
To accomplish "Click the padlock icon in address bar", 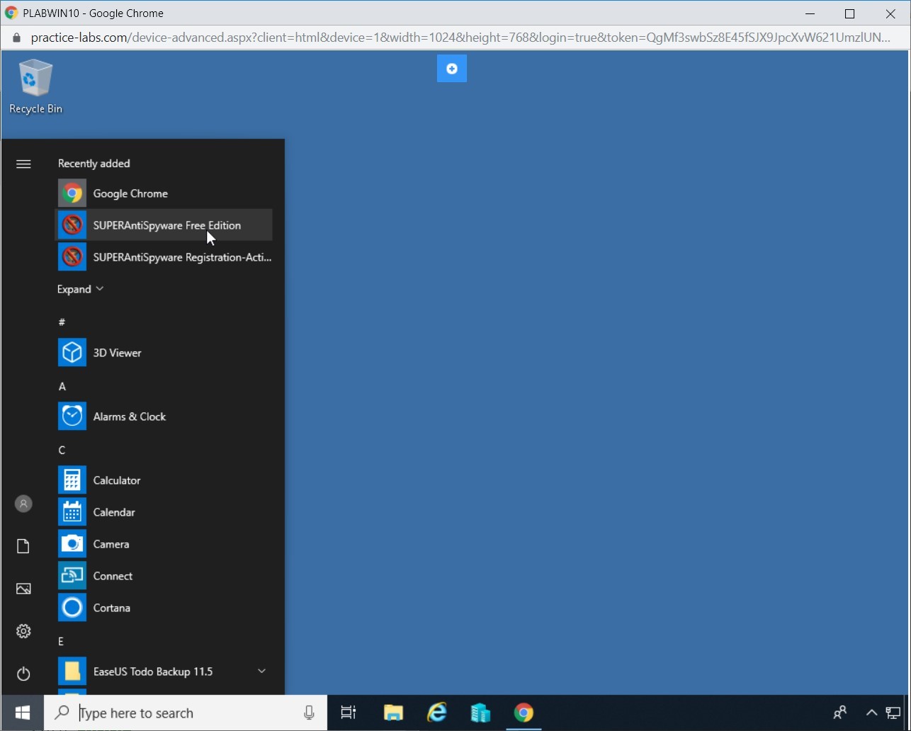I will click(x=17, y=38).
